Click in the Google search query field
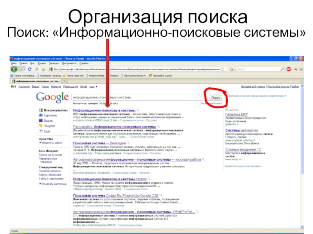 [x=140, y=97]
